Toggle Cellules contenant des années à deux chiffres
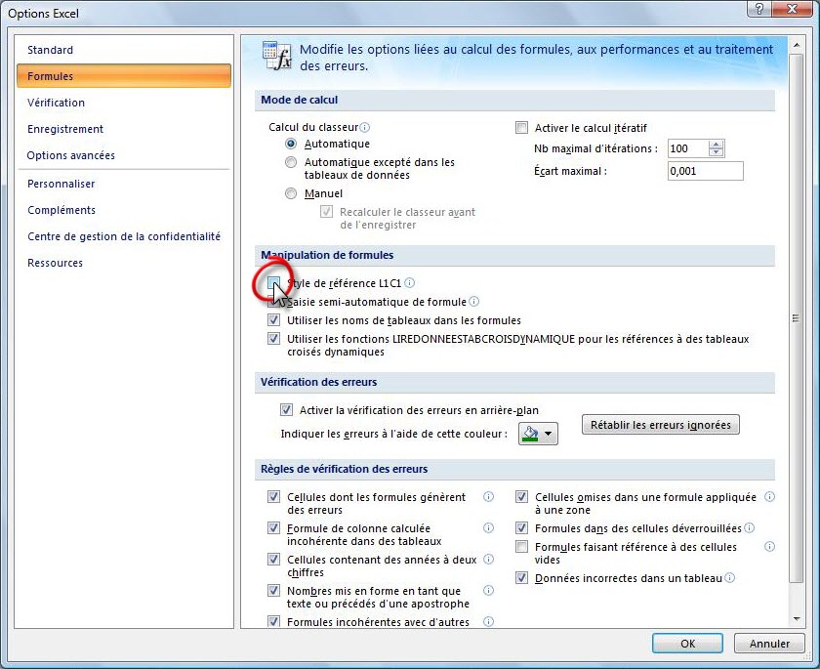Screen dimensions: 820x669 273,560
